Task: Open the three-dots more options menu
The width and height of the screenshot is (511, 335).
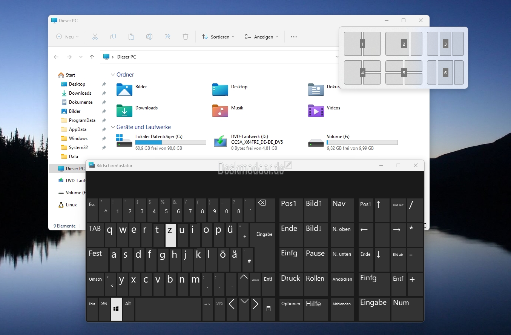Action: pos(294,37)
